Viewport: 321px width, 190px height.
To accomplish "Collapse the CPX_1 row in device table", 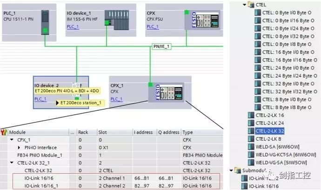I will 12,140.
